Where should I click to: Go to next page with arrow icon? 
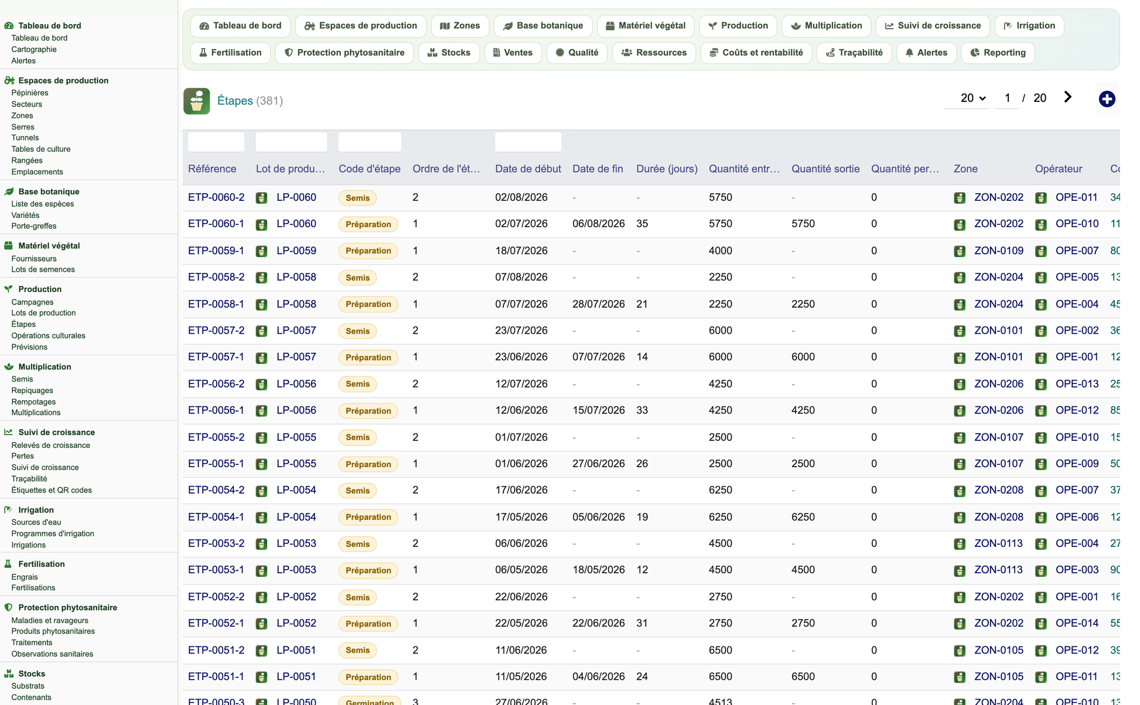click(1067, 97)
